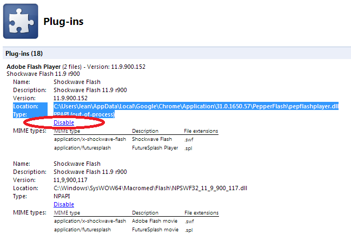The width and height of the screenshot is (351, 240).
Task: Disable the NPAPI Shockwave Flash plug-in
Action: (64, 204)
